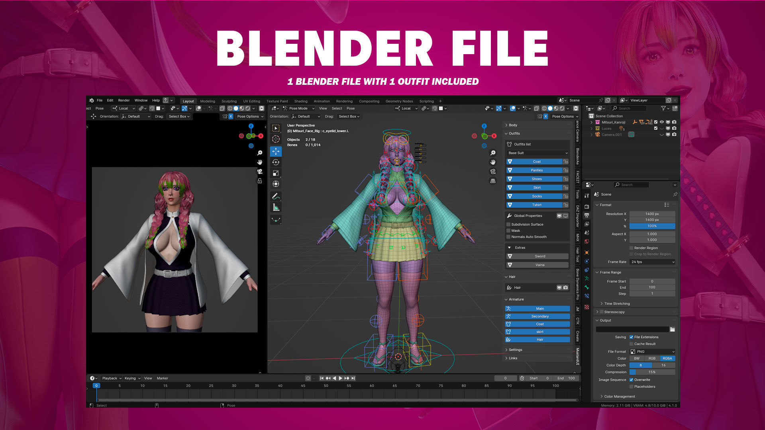Select RGBA color mode

pos(667,358)
